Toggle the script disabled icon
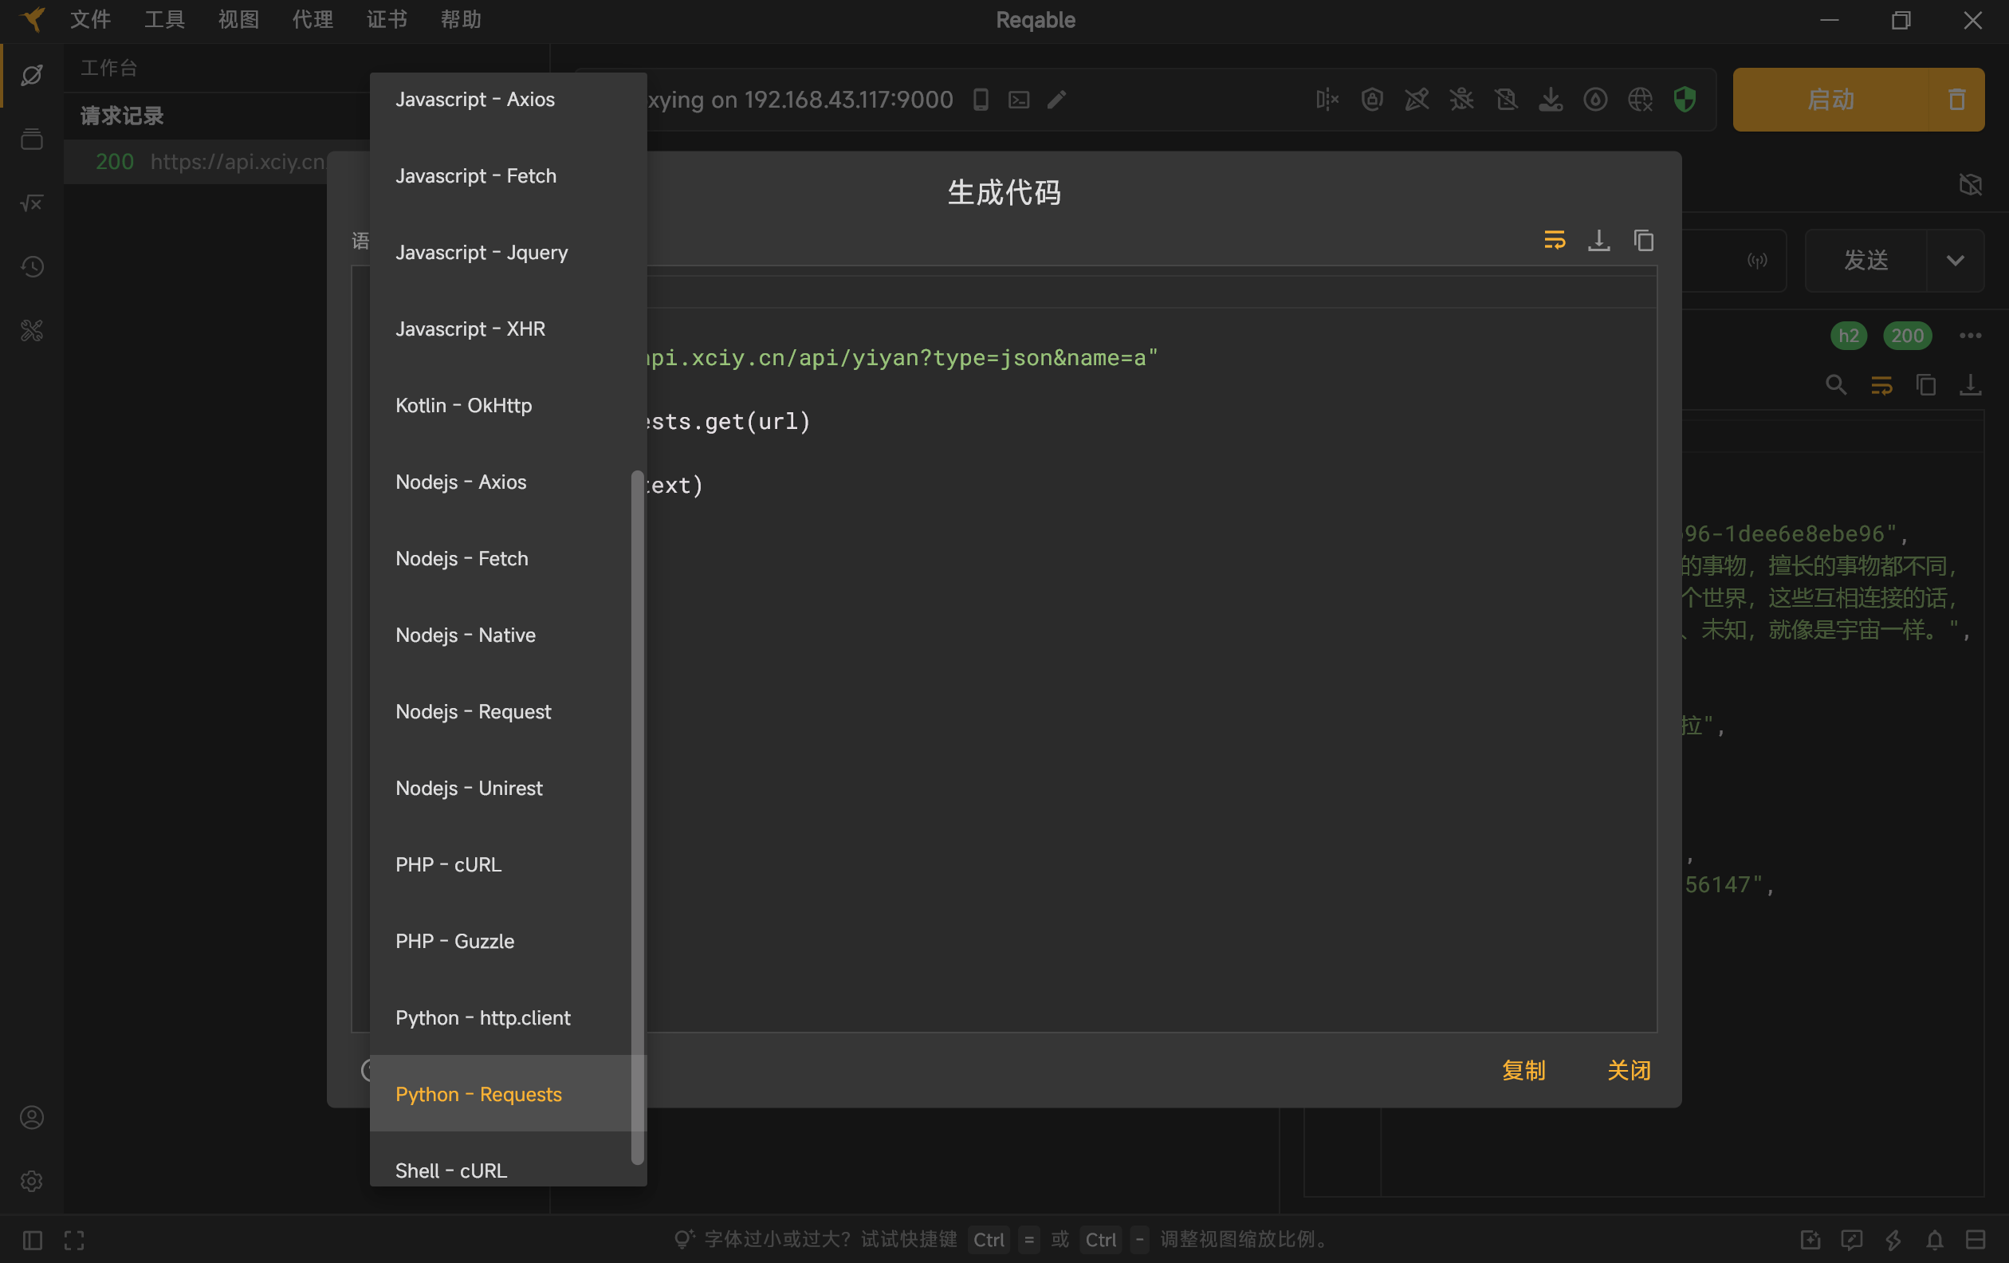Image resolution: width=2009 pixels, height=1263 pixels. coord(1417,100)
